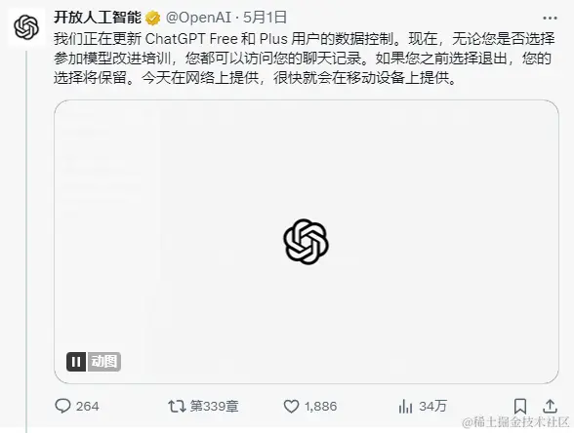The height and width of the screenshot is (433, 574).
Task: Open the view analytics bar chart icon
Action: [x=405, y=407]
